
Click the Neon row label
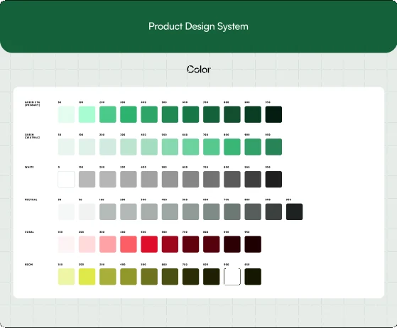29,265
